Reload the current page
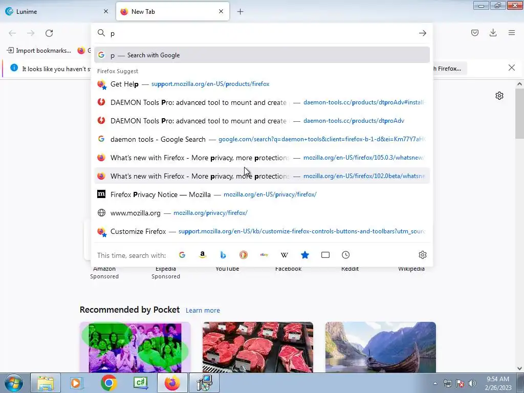This screenshot has height=393, width=524. 49,33
